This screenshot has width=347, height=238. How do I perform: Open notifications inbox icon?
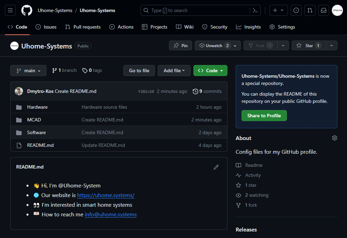(324, 10)
